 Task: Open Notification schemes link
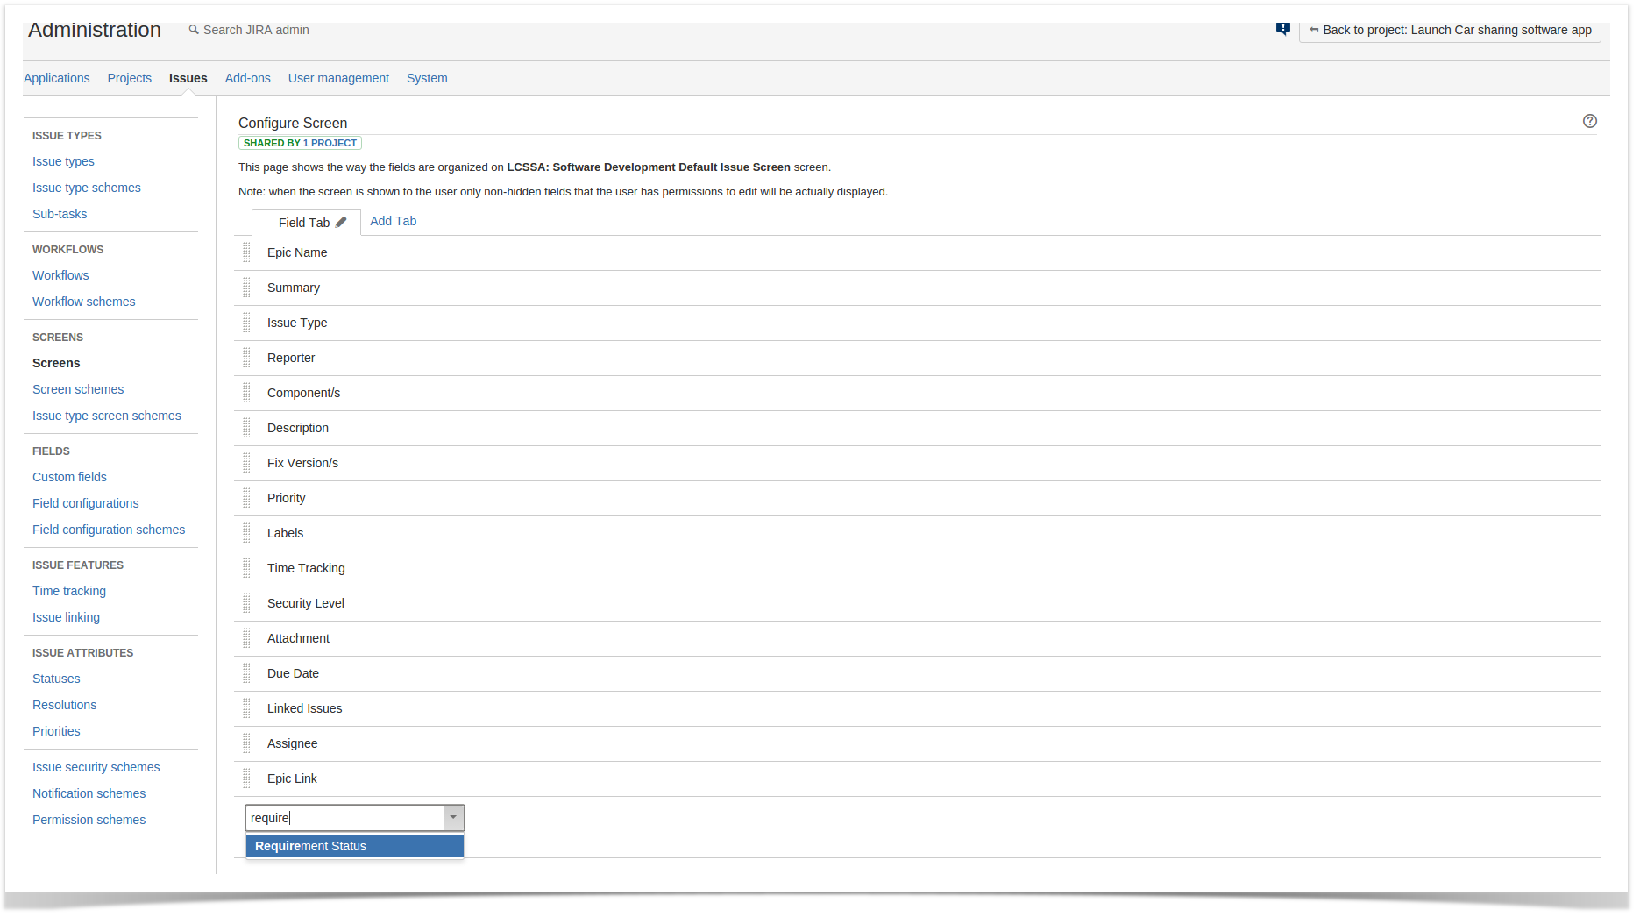[89, 793]
